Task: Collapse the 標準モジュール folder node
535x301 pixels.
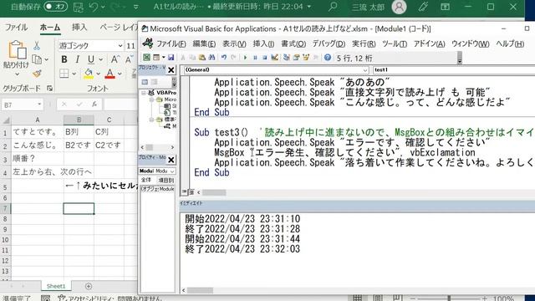Action: tap(151, 120)
